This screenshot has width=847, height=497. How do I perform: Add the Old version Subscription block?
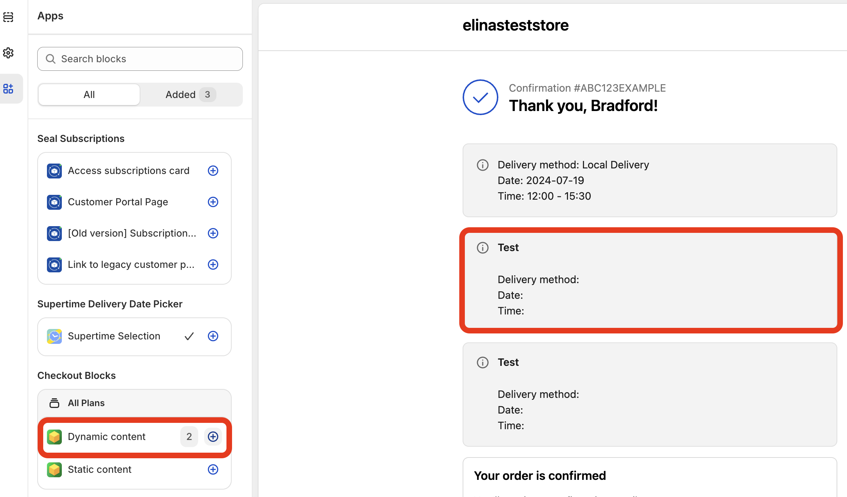tap(213, 233)
